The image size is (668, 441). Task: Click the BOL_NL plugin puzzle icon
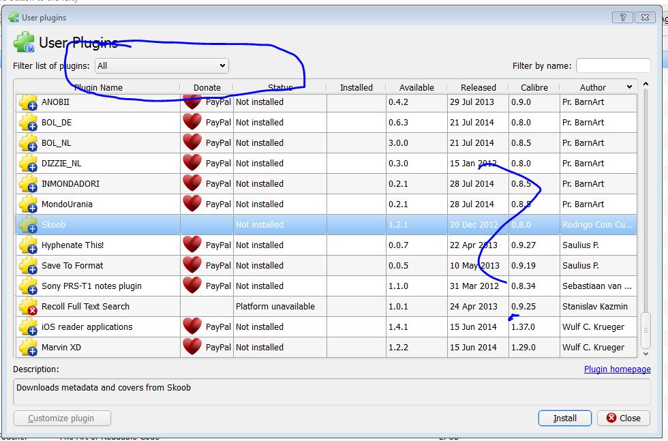[28, 143]
